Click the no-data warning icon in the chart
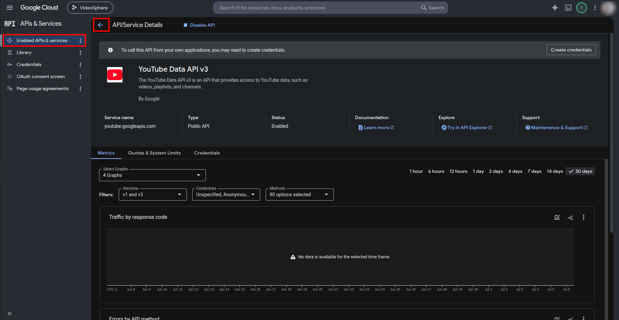 tap(293, 257)
